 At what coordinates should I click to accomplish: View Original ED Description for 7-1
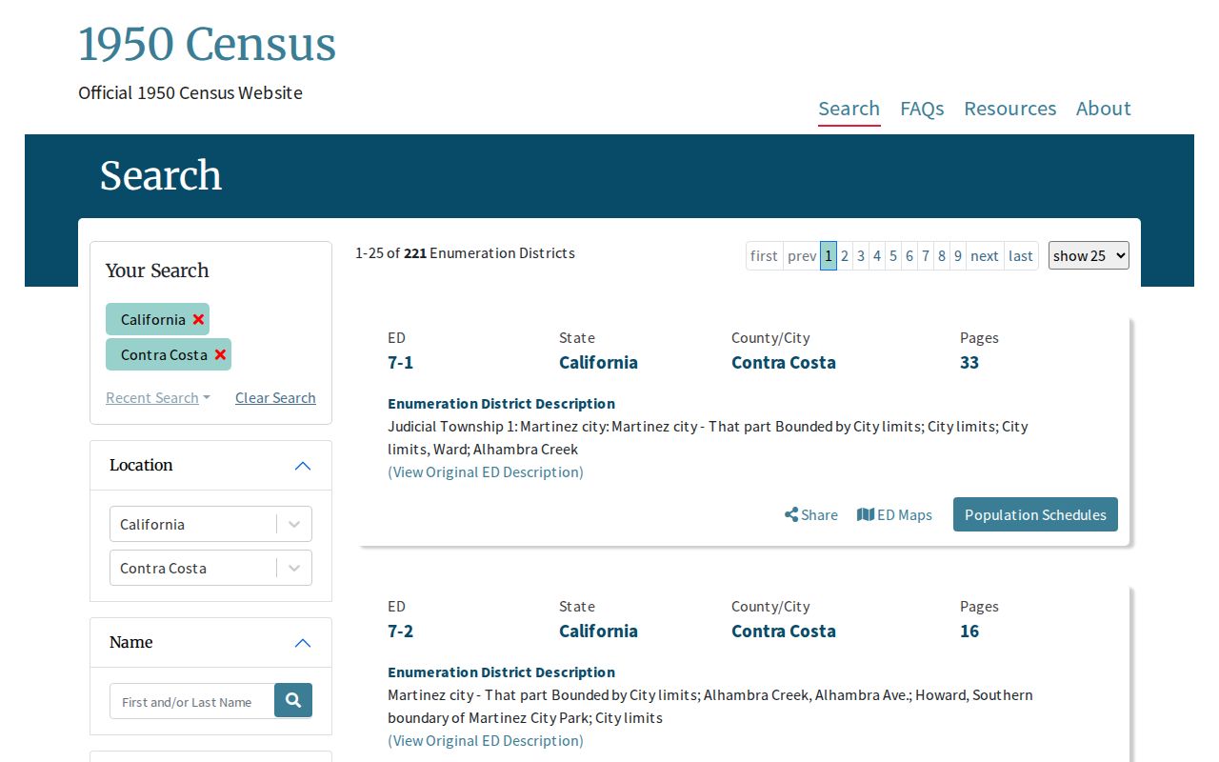pyautogui.click(x=486, y=472)
